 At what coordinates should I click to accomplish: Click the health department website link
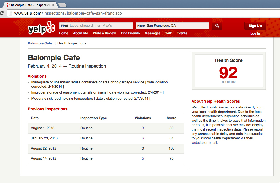coord(198,142)
